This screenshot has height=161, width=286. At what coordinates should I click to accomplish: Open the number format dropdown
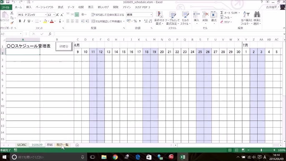tap(151, 15)
